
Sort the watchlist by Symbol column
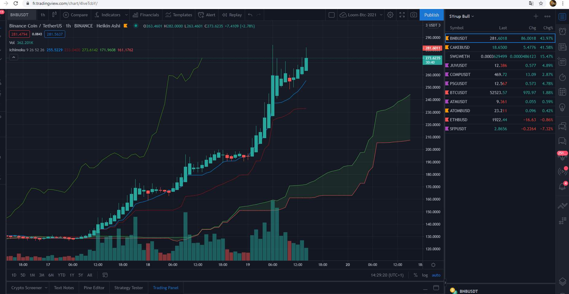point(456,28)
